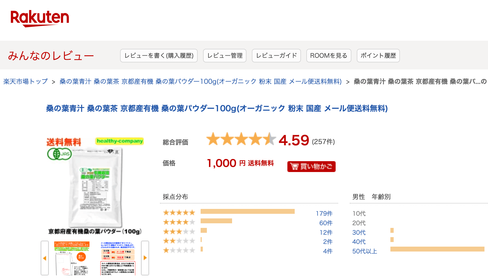Viewport: 488px width, 280px height.
Task: Filter by 30代 age group
Action: (359, 233)
